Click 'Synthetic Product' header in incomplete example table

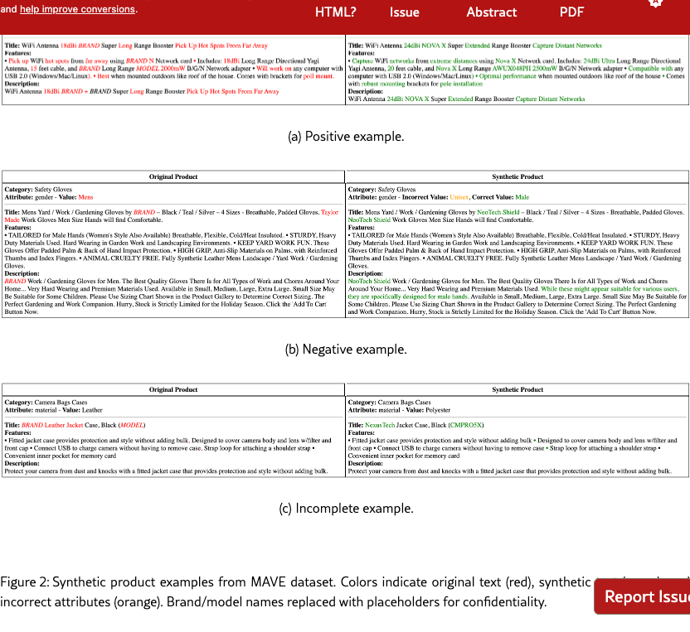(x=517, y=389)
